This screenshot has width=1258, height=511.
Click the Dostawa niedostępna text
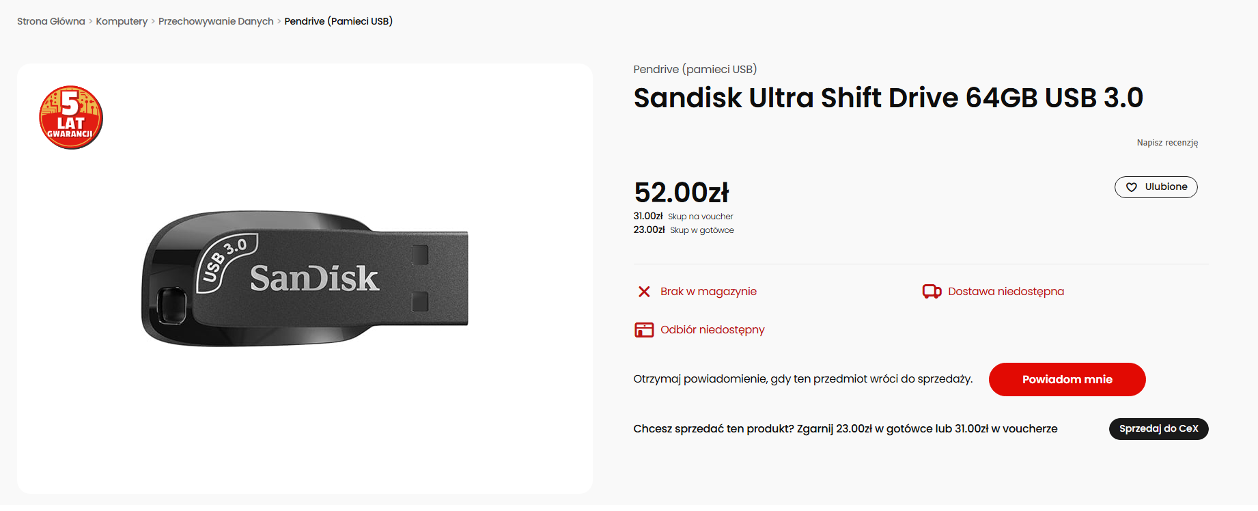1005,292
